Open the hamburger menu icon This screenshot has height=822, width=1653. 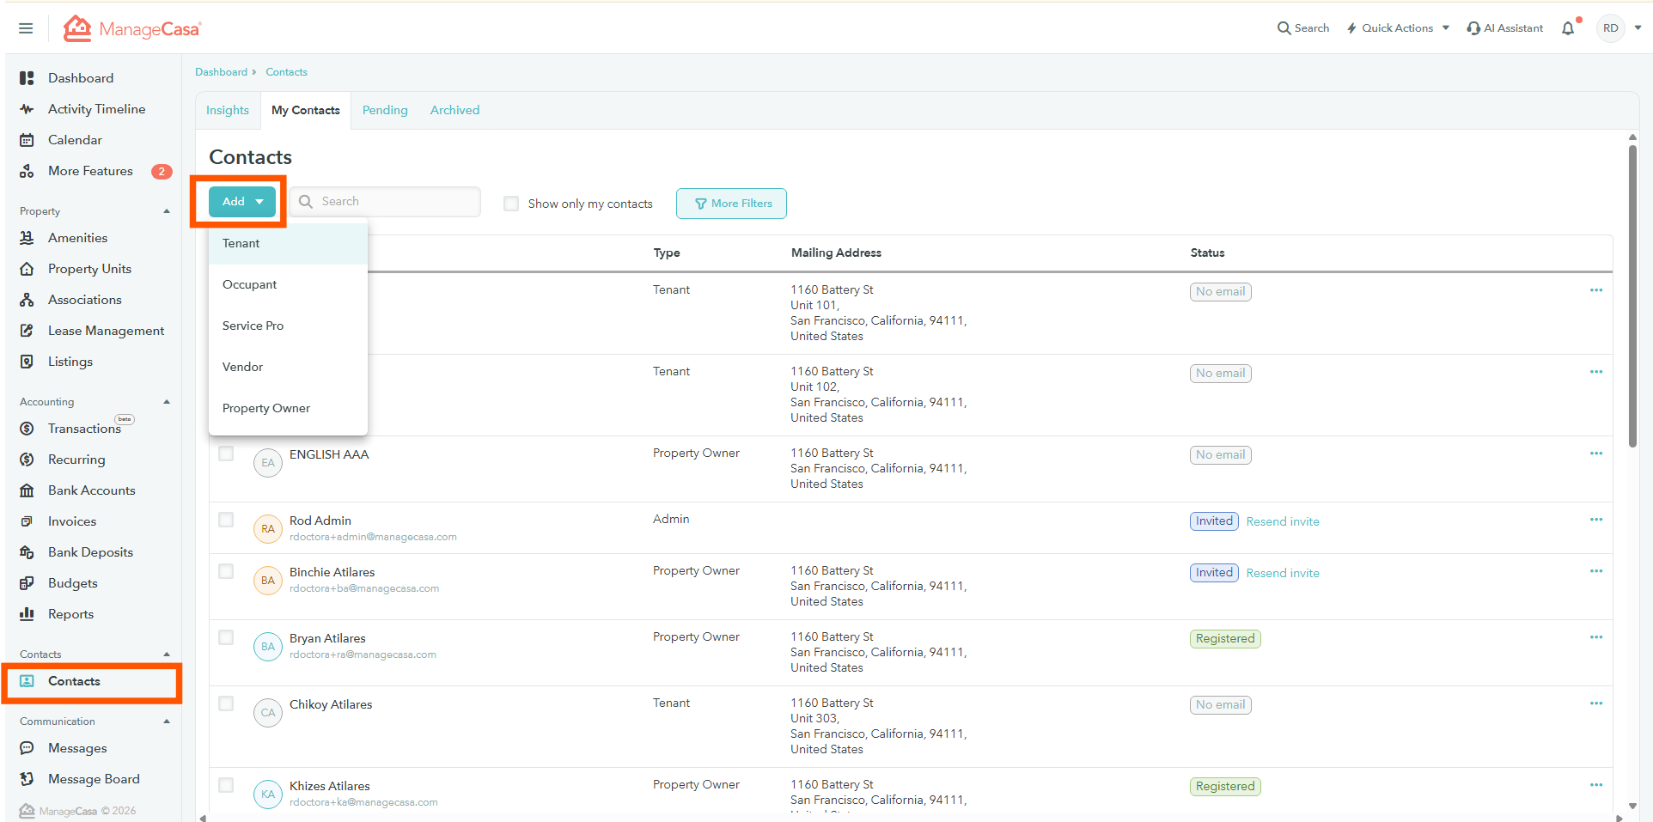click(x=26, y=28)
